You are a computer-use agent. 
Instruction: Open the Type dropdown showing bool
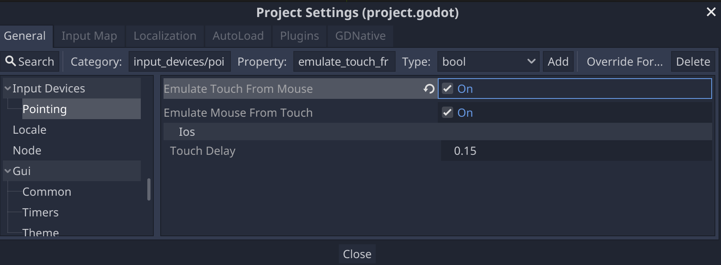pyautogui.click(x=531, y=61)
